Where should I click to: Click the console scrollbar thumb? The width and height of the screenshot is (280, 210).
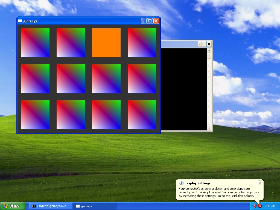(209, 56)
